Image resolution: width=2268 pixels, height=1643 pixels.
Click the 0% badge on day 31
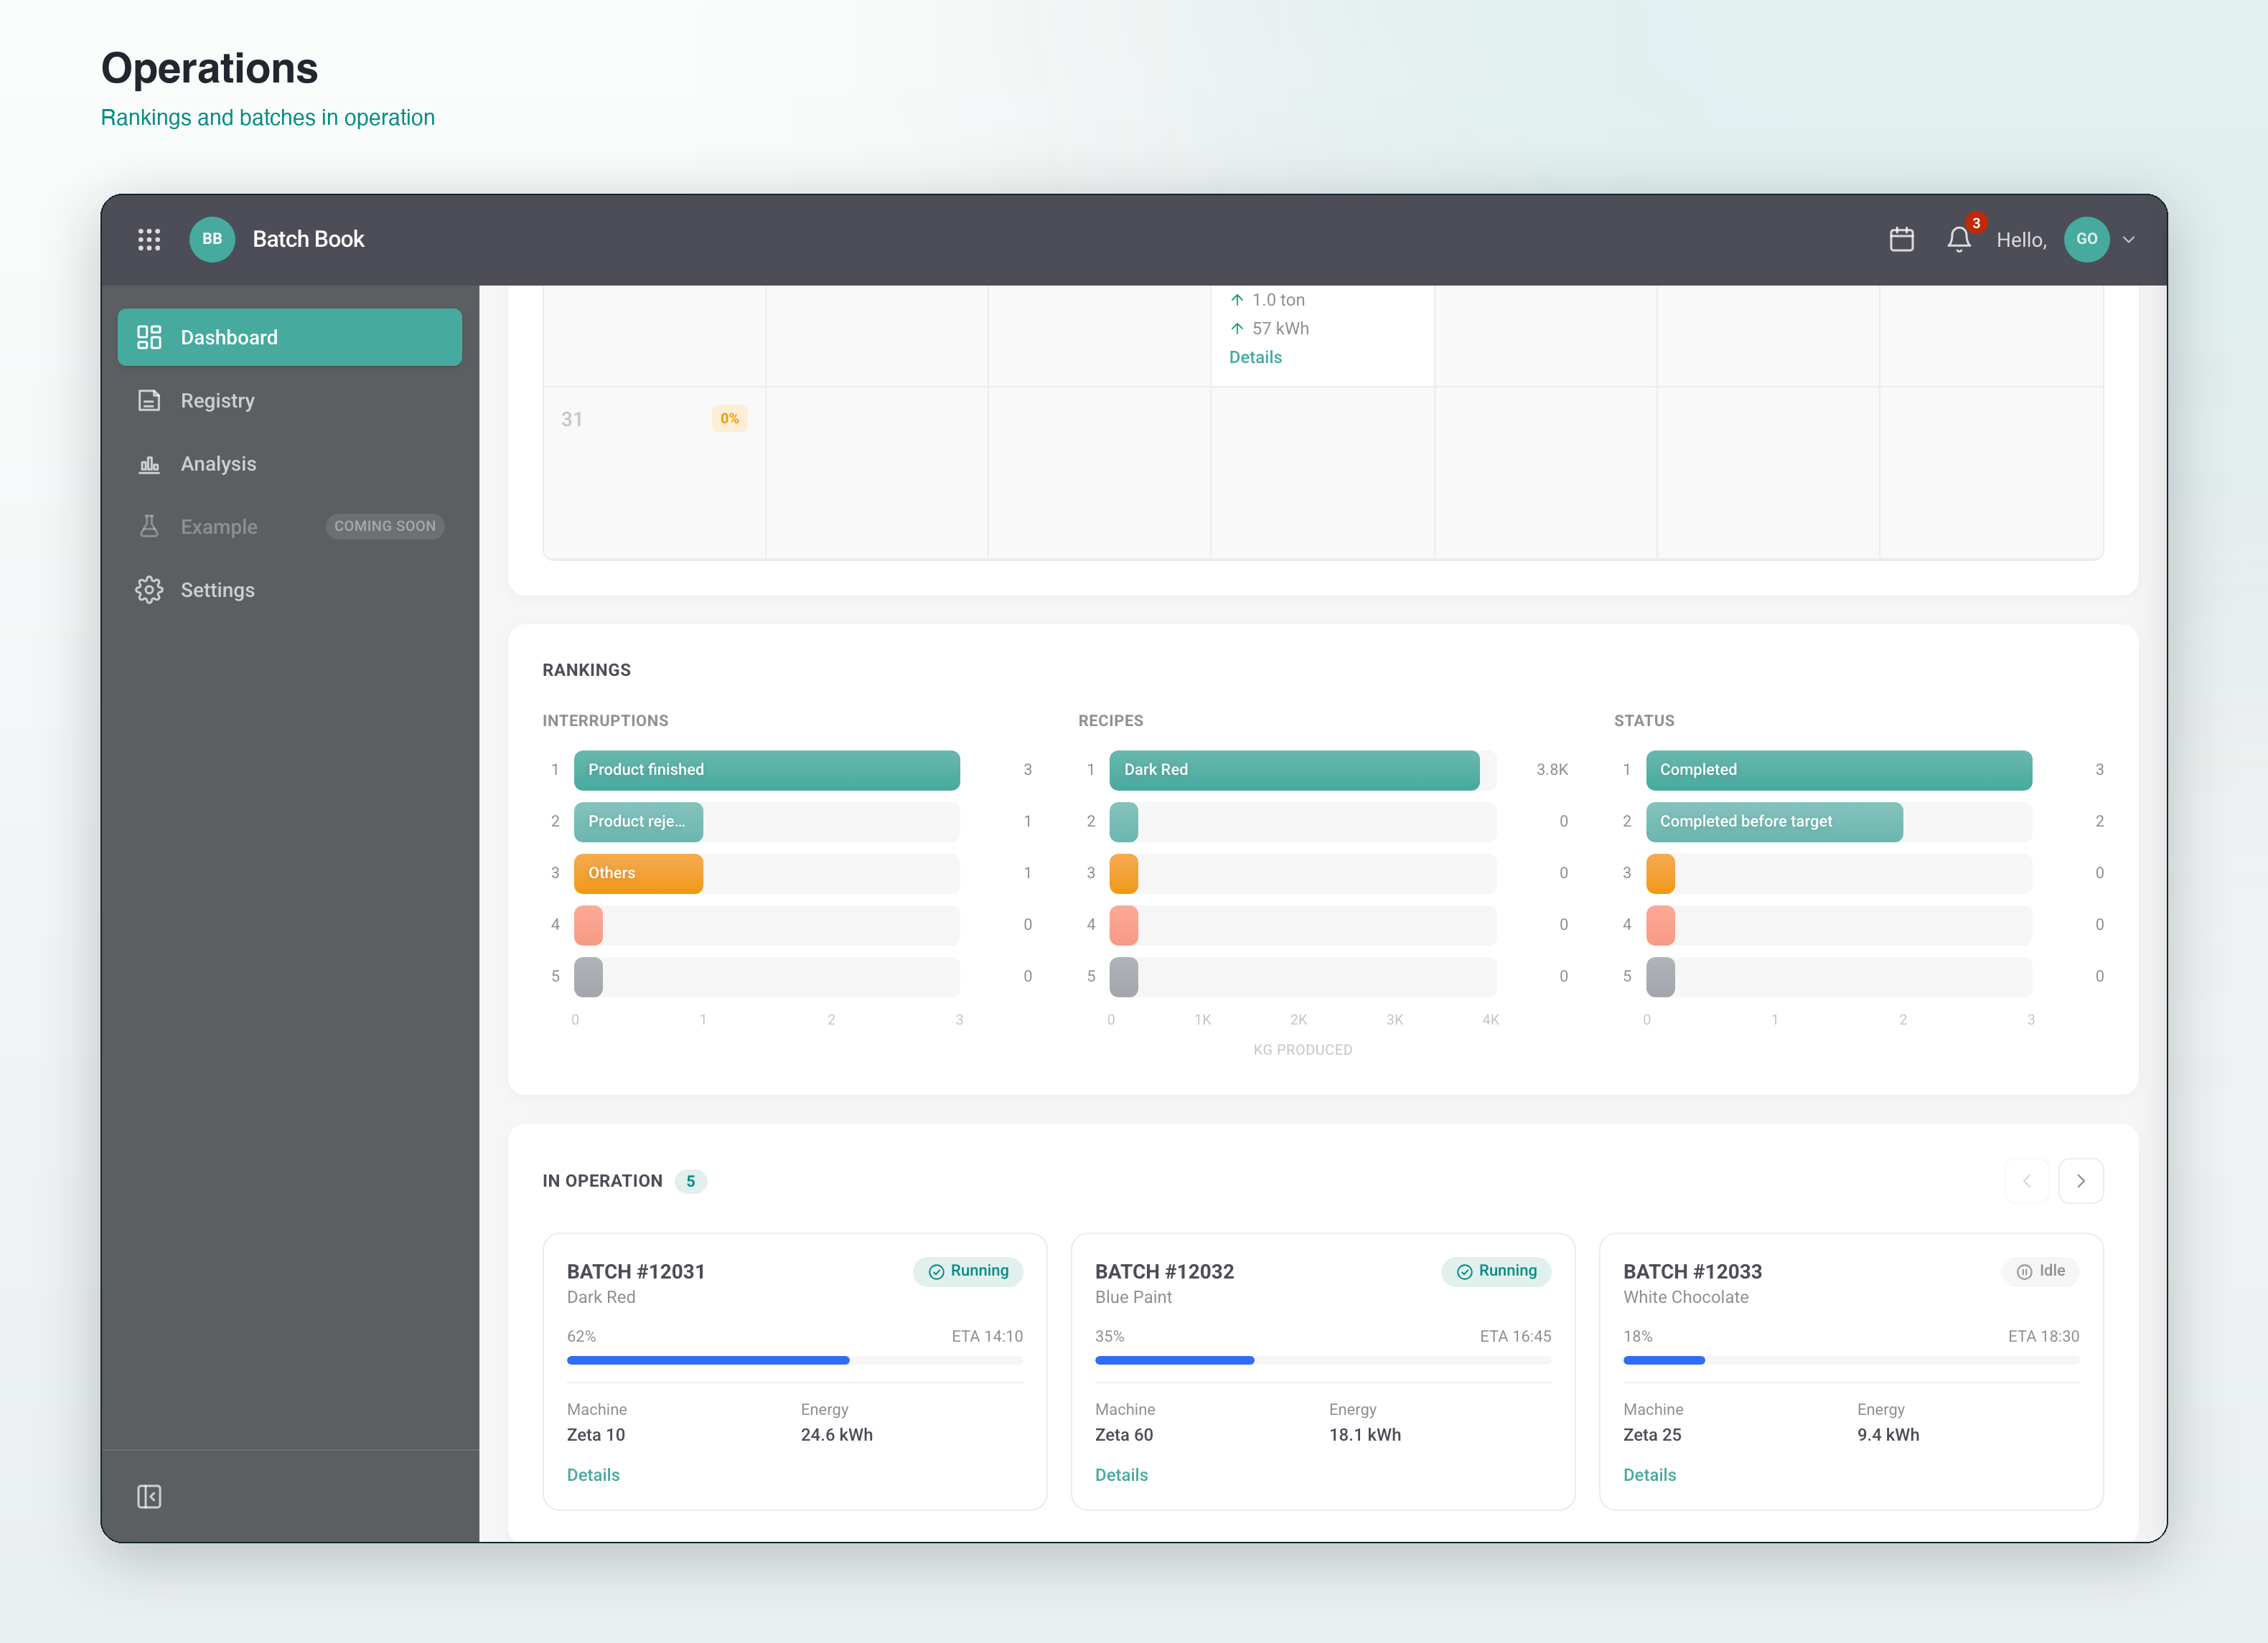click(729, 419)
